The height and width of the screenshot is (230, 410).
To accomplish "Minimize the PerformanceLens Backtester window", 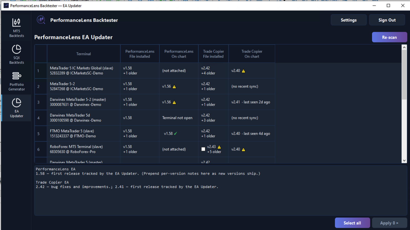I will pyautogui.click(x=374, y=5).
